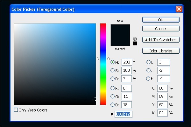The width and height of the screenshot is (191, 127).
Task: Click the small web-safe color swatch
Action: click(x=135, y=43)
